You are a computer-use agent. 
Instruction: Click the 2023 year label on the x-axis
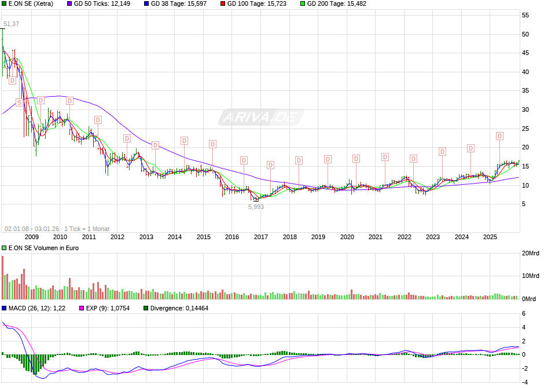tap(433, 237)
